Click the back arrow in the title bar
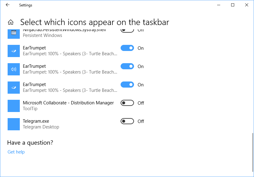This screenshot has width=254, height=177. [x=7, y=5]
